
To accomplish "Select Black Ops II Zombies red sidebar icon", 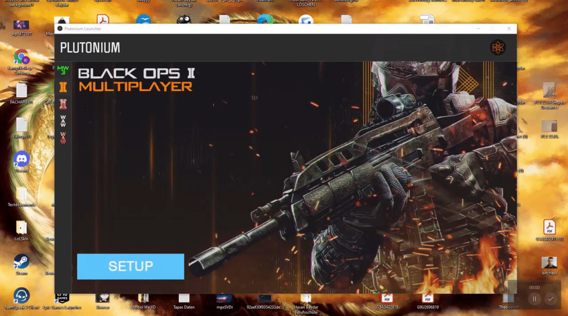I will pos(63,104).
